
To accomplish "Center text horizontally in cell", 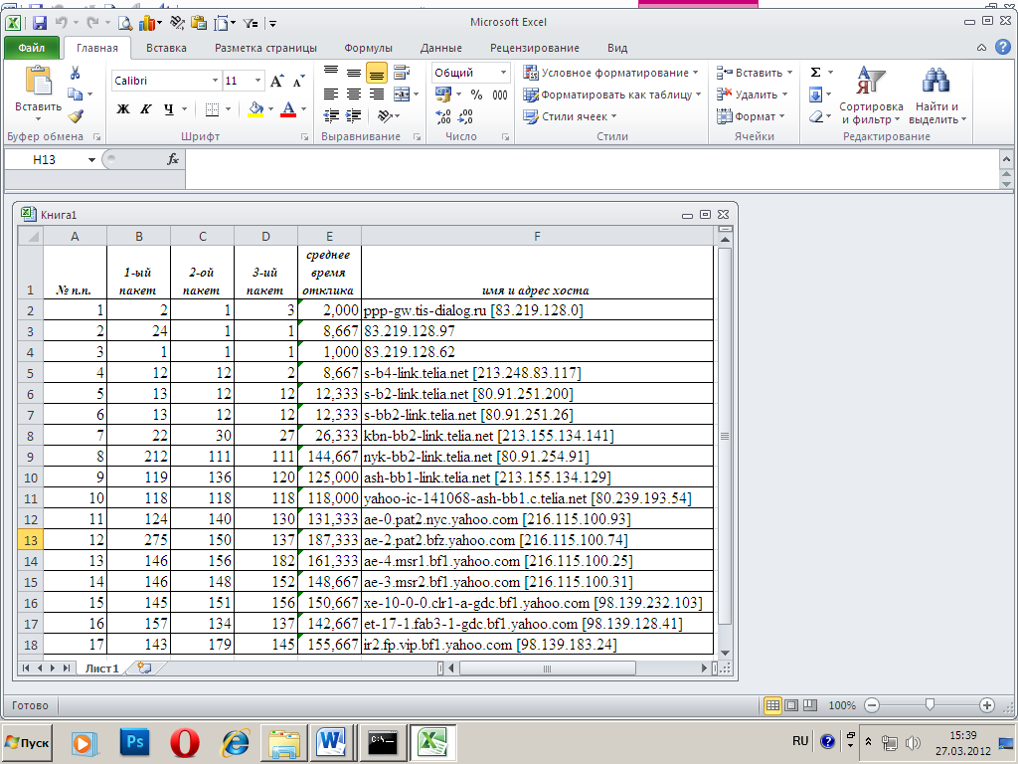I will pos(354,95).
